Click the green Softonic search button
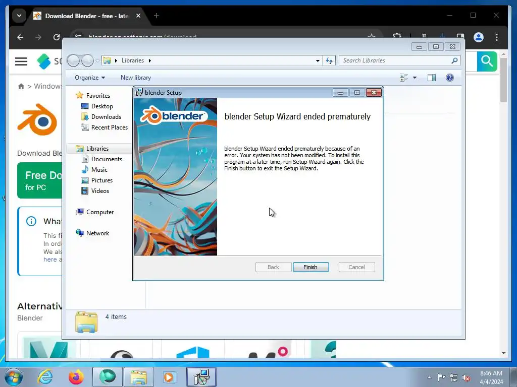 pyautogui.click(x=487, y=61)
